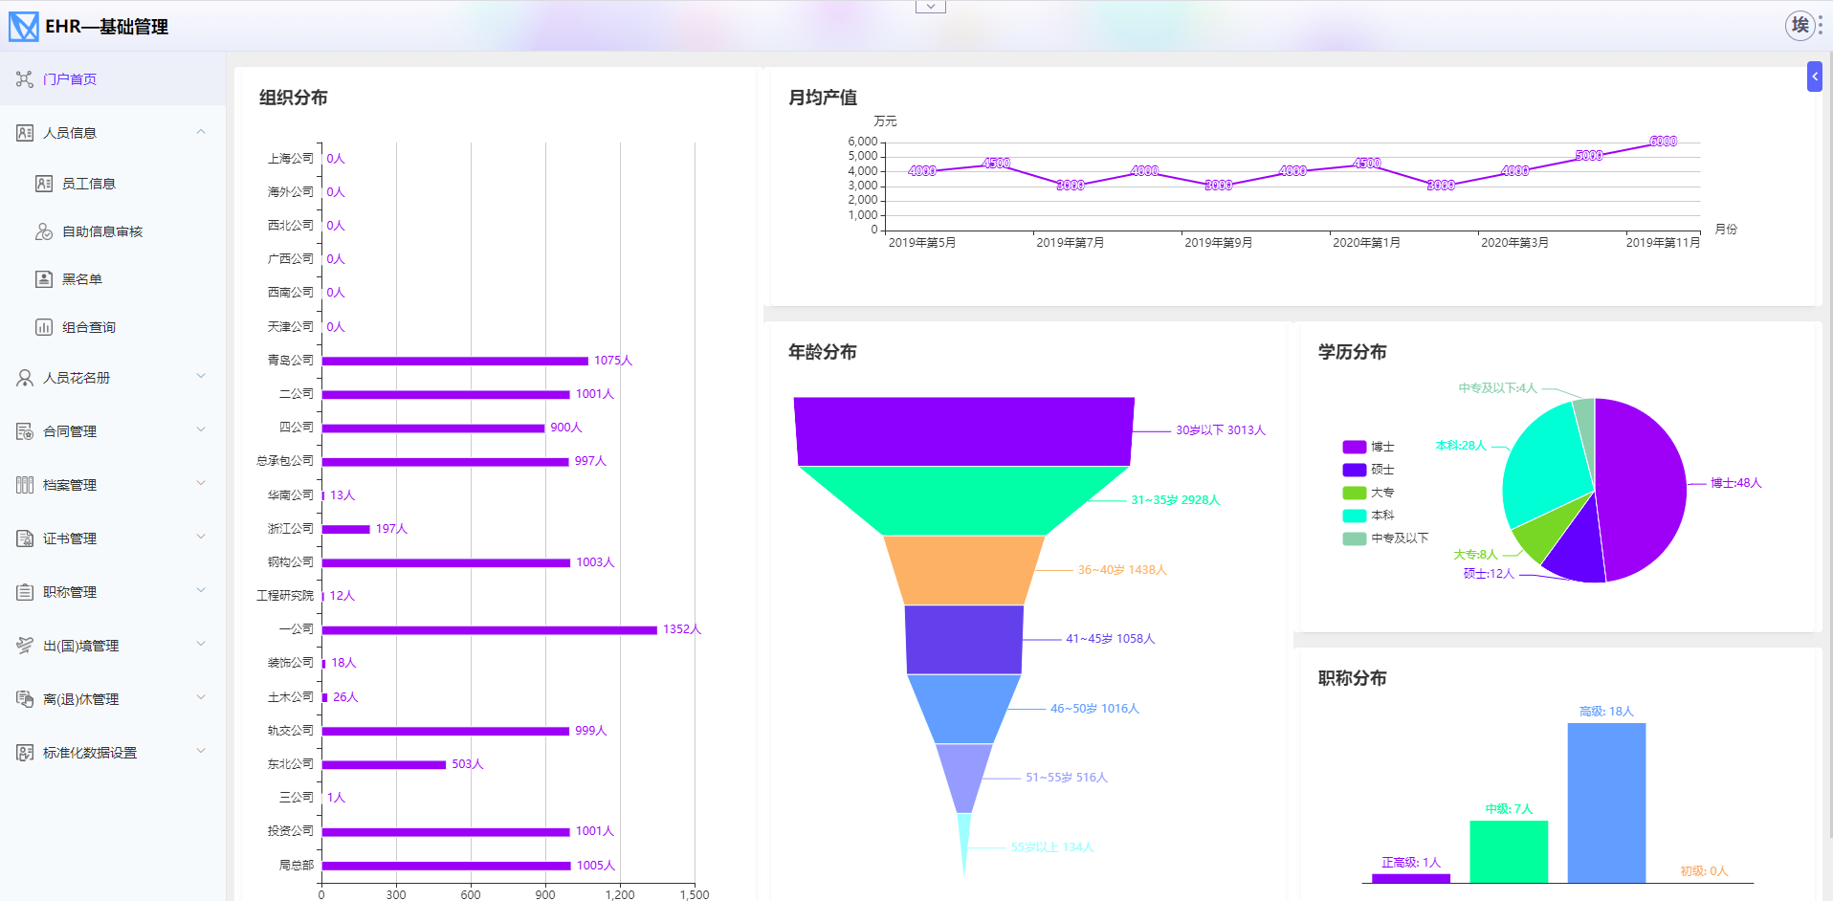
Task: Click the 组合查询 chart icon
Action: click(x=44, y=327)
